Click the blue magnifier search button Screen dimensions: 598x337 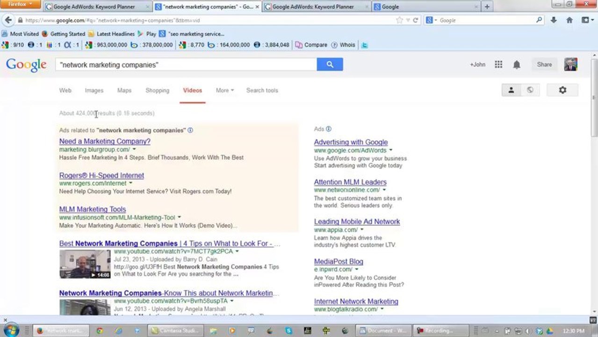(x=330, y=65)
